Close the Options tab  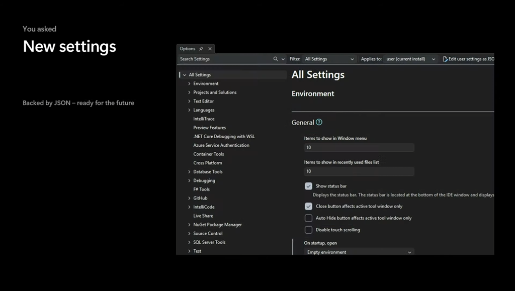pos(210,49)
